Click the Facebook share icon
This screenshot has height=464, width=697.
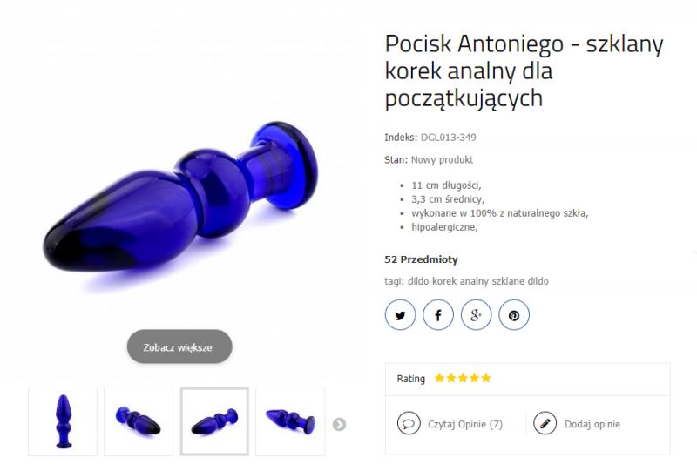[438, 315]
